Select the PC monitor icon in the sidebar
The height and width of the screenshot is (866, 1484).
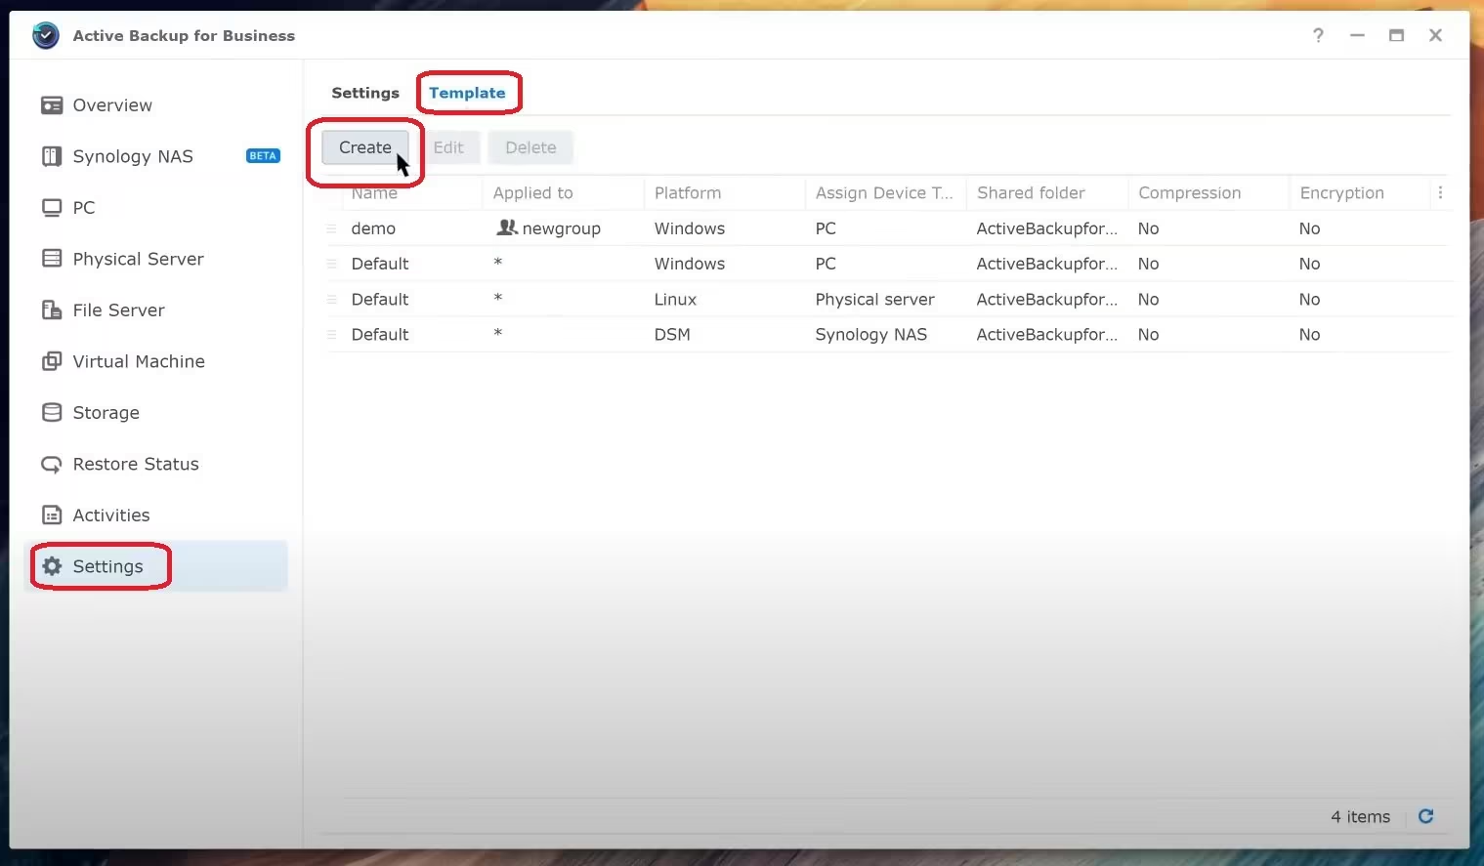click(52, 208)
